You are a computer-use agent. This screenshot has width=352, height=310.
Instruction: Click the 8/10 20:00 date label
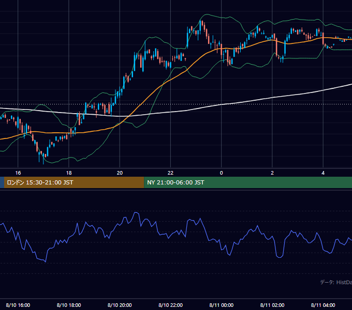(120, 305)
